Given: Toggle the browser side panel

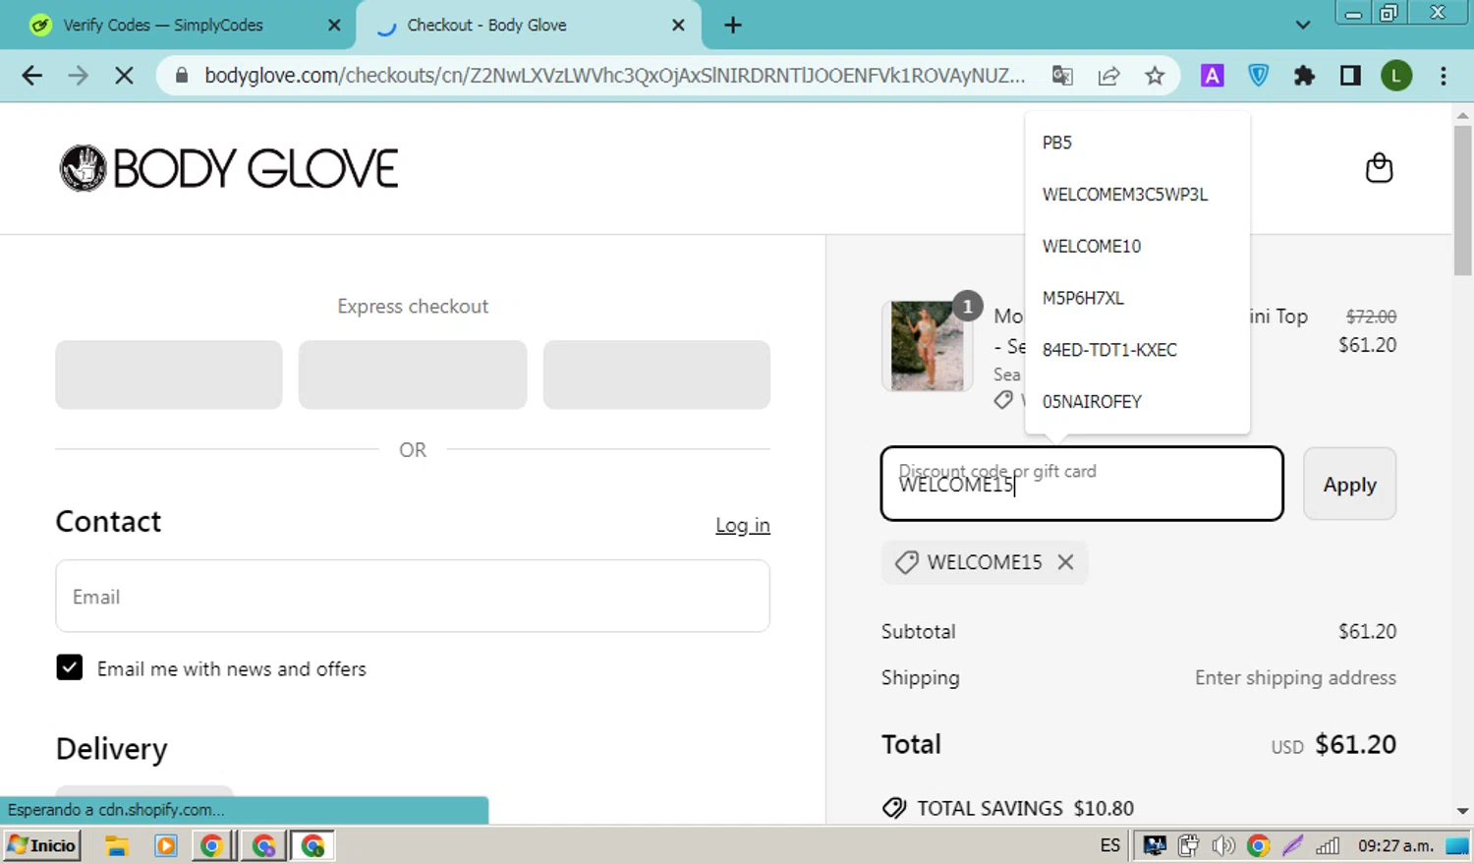Looking at the screenshot, I should (1350, 76).
